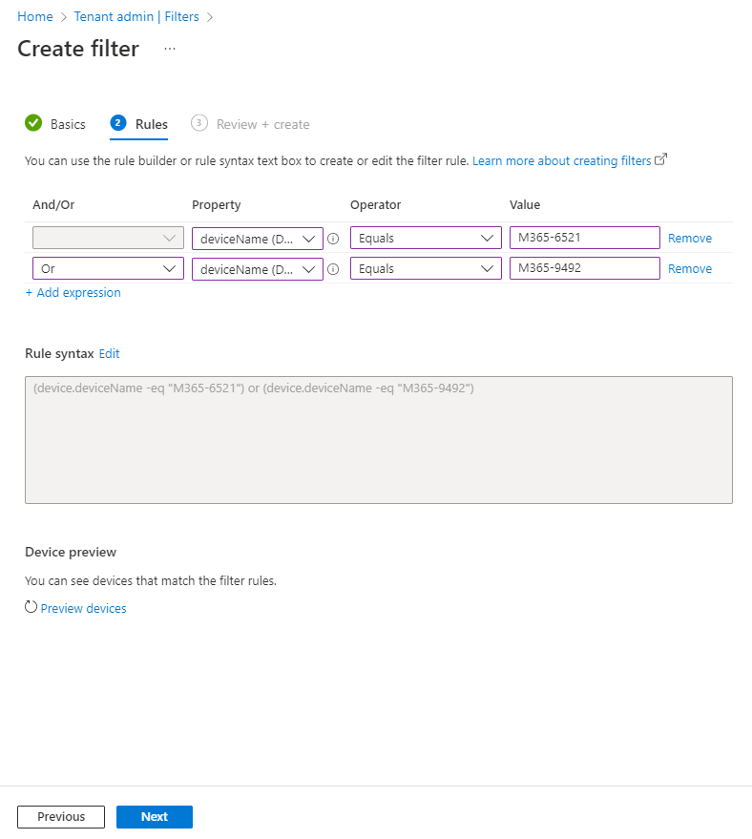Click the green Basics checkmark step icon
This screenshot has width=752, height=839.
33,123
